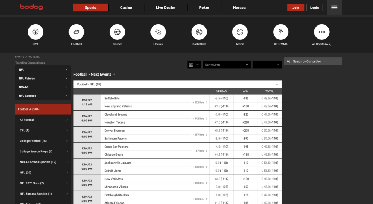Click SPORTS in the breadcrumb
This screenshot has height=204, width=373.
tap(20, 57)
